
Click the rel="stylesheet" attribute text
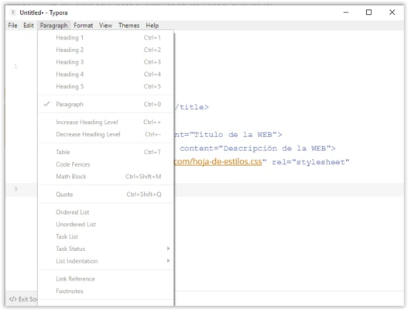click(310, 162)
